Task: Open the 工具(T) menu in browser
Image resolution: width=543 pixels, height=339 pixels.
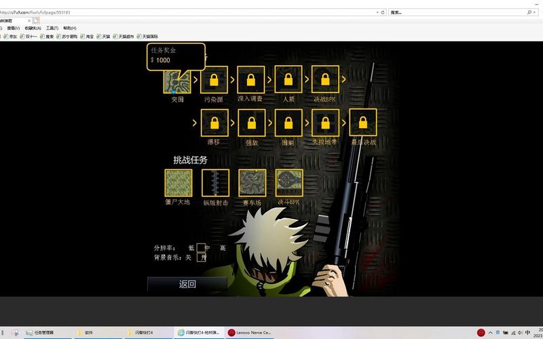Action: [52, 28]
